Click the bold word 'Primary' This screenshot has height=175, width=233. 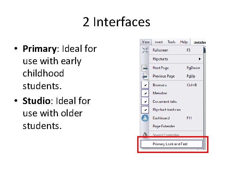(39, 49)
